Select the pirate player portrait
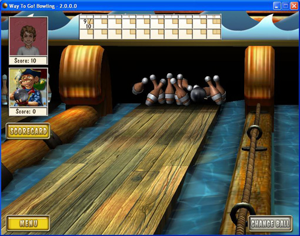The width and height of the screenshot is (300, 236). click(28, 87)
